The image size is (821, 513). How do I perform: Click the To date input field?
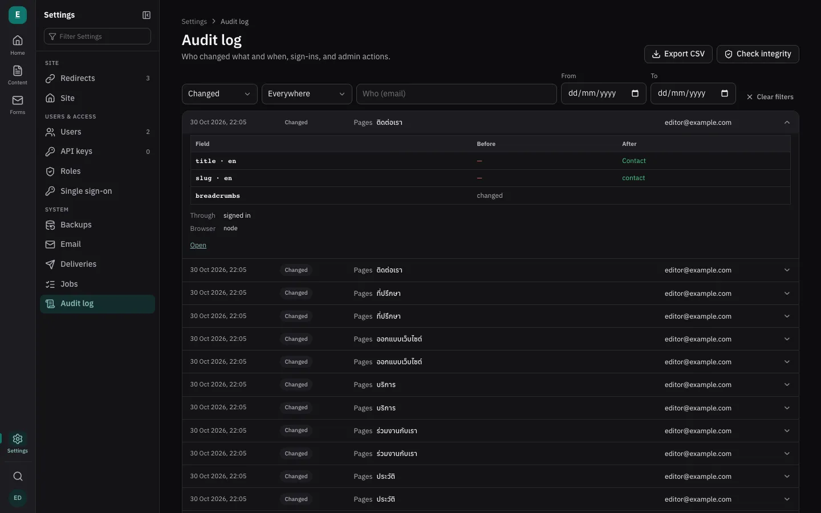pos(693,93)
